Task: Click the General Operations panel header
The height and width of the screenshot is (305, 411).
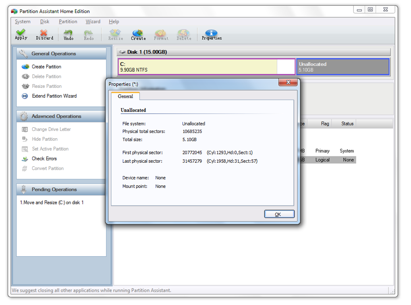Action: 61,54
